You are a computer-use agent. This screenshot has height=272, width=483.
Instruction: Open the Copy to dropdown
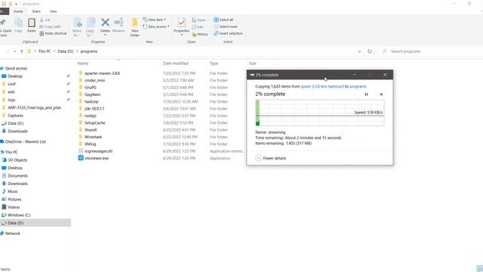91,27
